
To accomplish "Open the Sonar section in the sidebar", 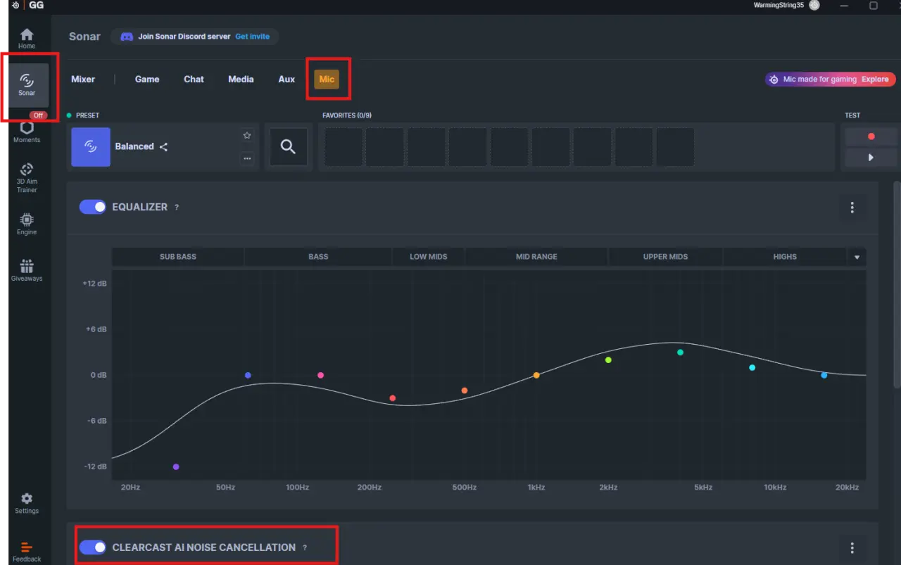I will 27,84.
